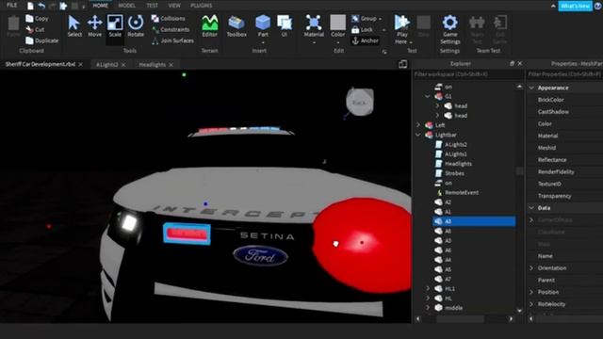
Task: Select the Select tool in Tools
Action: pyautogui.click(x=73, y=26)
